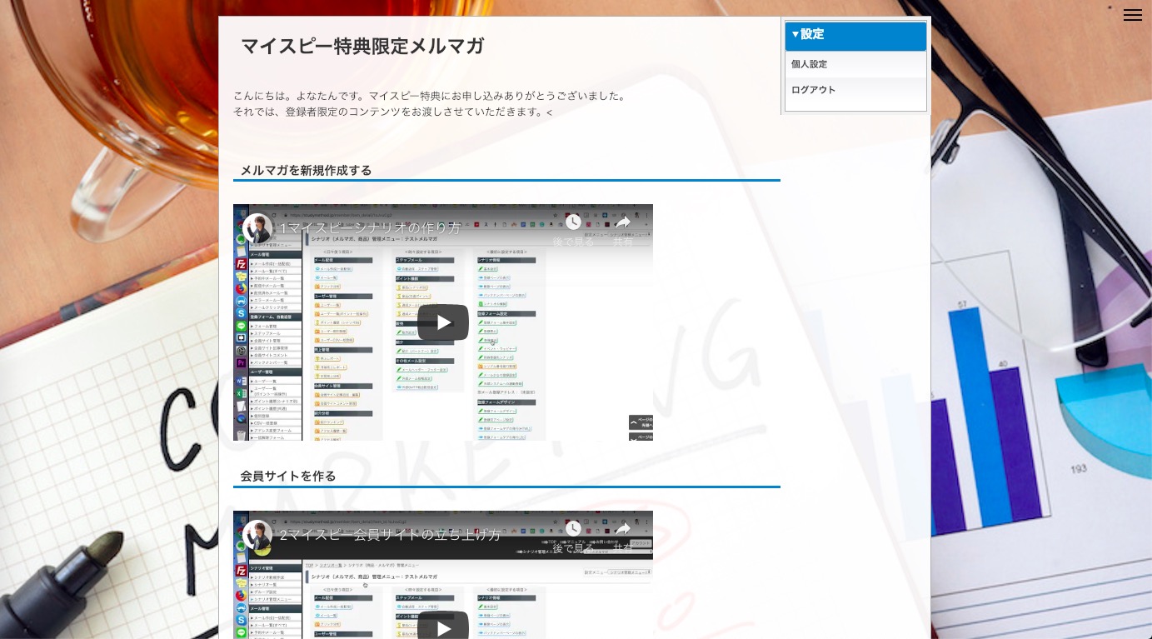This screenshot has height=639, width=1152.
Task: Click the watch later clock on the 2マイスピー会員サイトの立ち上げ方 video
Action: point(573,529)
